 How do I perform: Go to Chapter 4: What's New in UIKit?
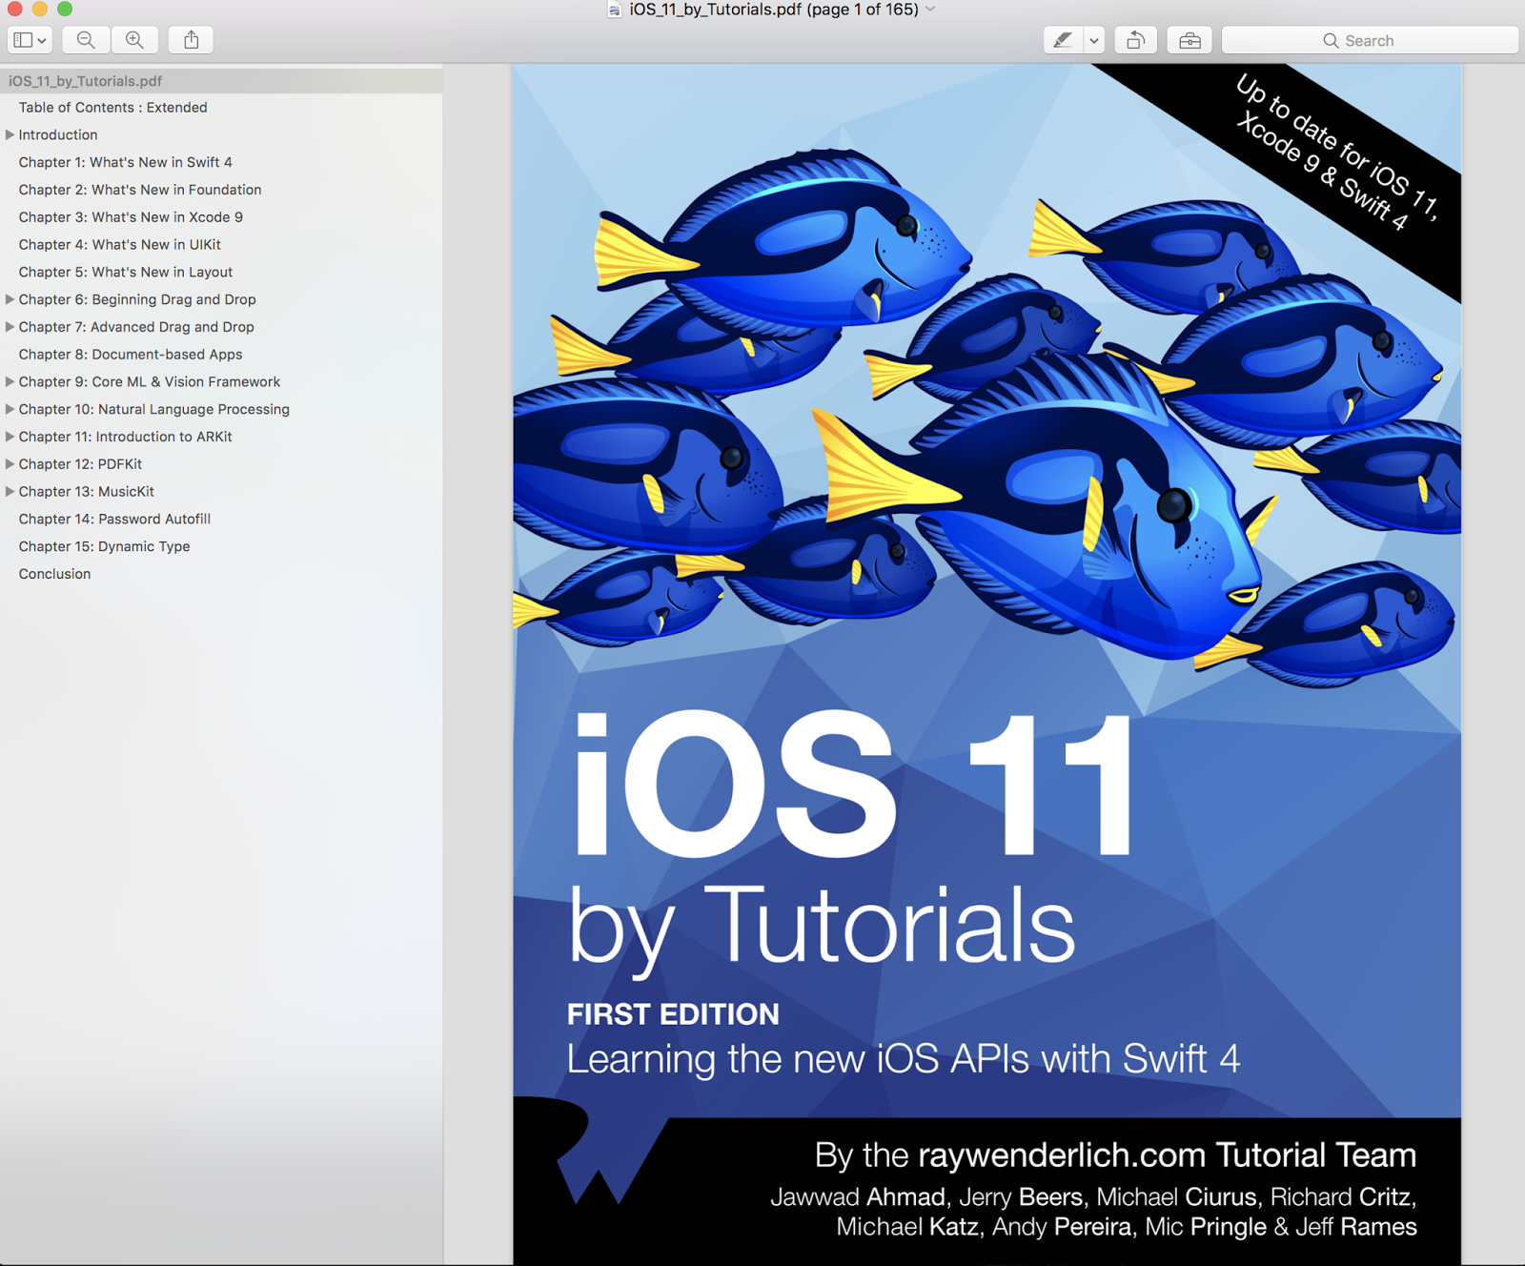coord(120,245)
